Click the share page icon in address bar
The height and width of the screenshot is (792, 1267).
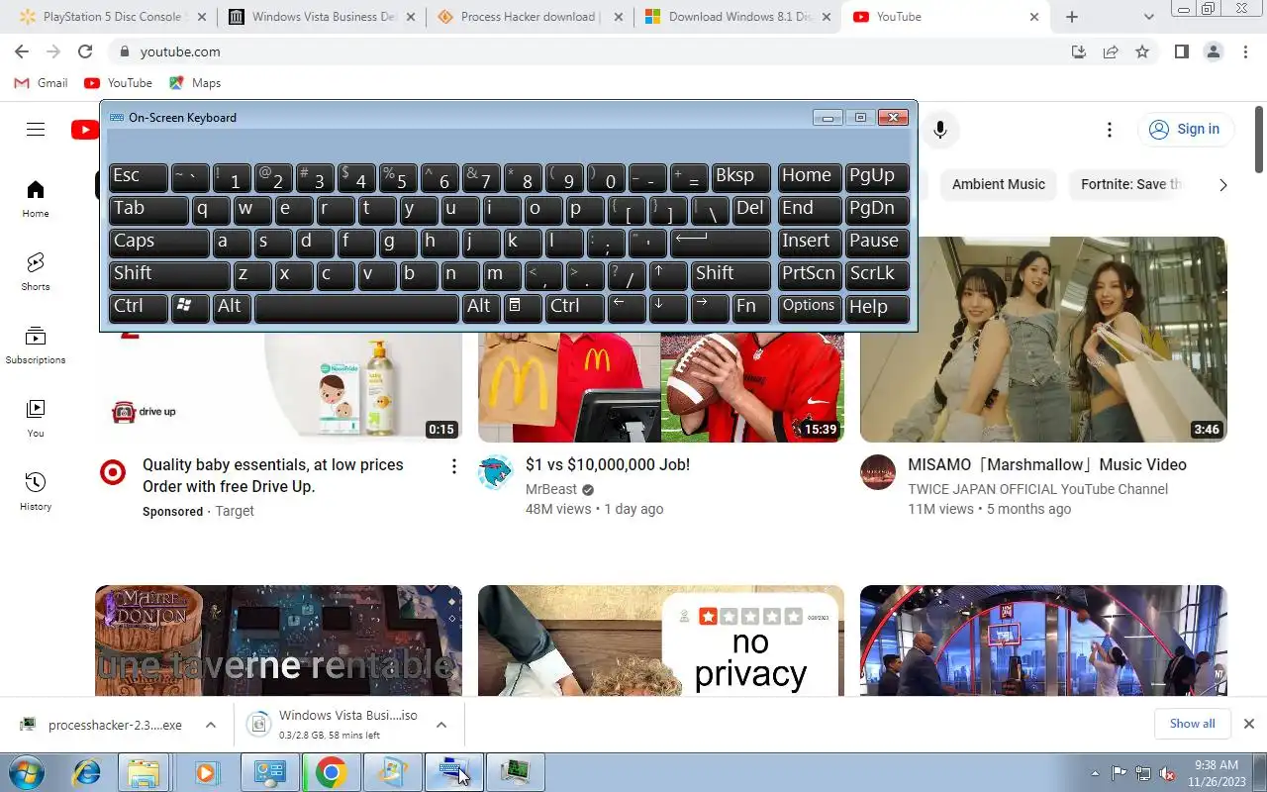coord(1111,51)
